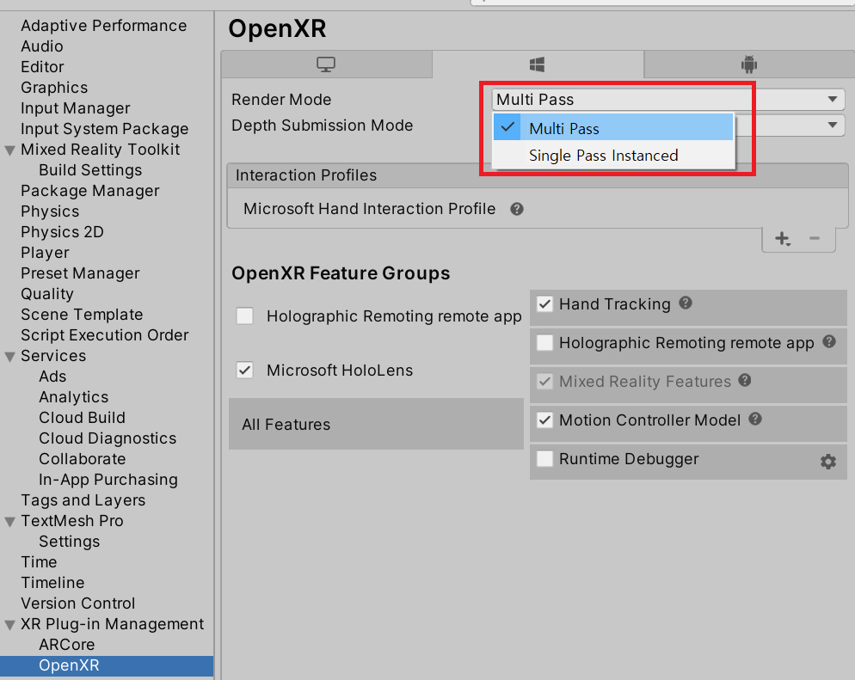The image size is (855, 680).
Task: Open help icon for Mixed Reality Features
Action: click(745, 380)
